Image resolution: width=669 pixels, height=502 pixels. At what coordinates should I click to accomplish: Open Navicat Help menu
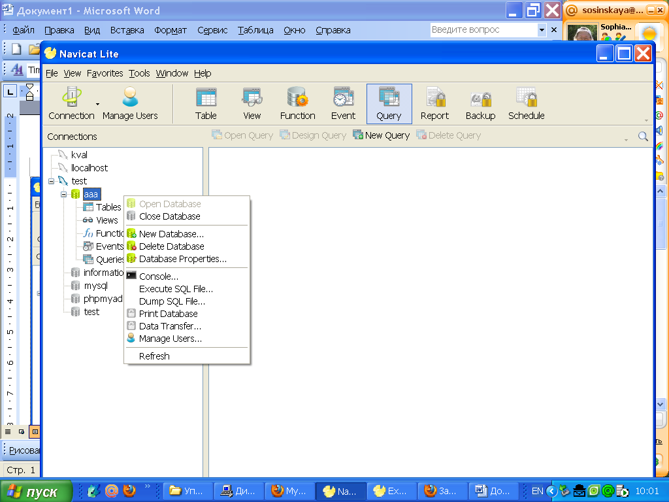pyautogui.click(x=203, y=73)
